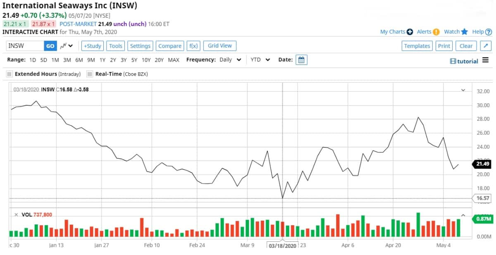Viewport: 496px width, 255px height.
Task: Open the YTD period dropdown
Action: (260, 60)
